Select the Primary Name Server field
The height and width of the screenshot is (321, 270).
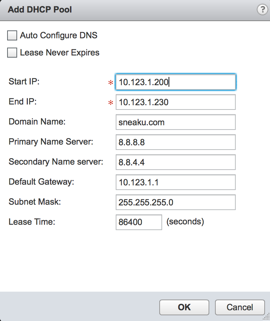click(x=176, y=142)
